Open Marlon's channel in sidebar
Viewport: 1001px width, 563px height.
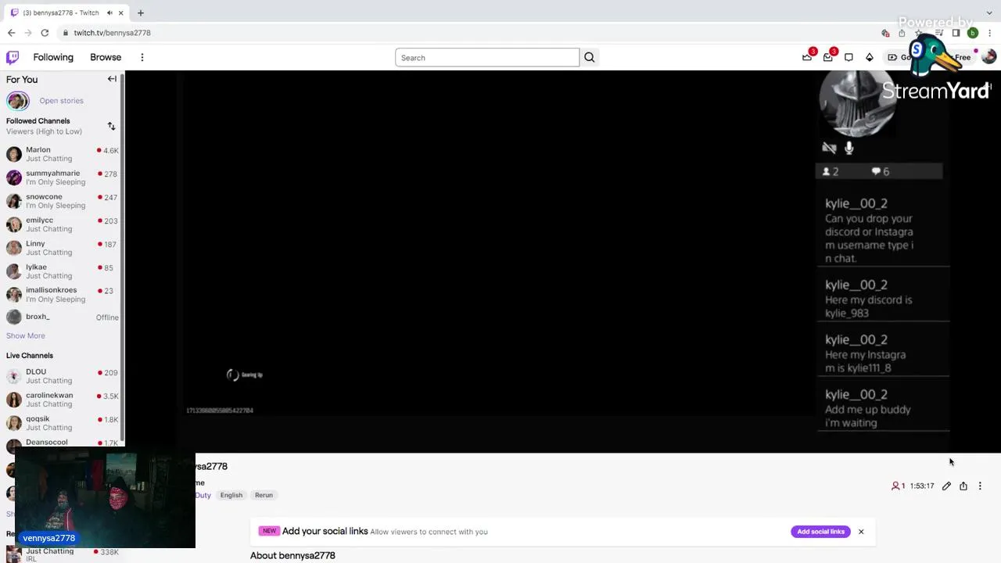tap(63, 154)
